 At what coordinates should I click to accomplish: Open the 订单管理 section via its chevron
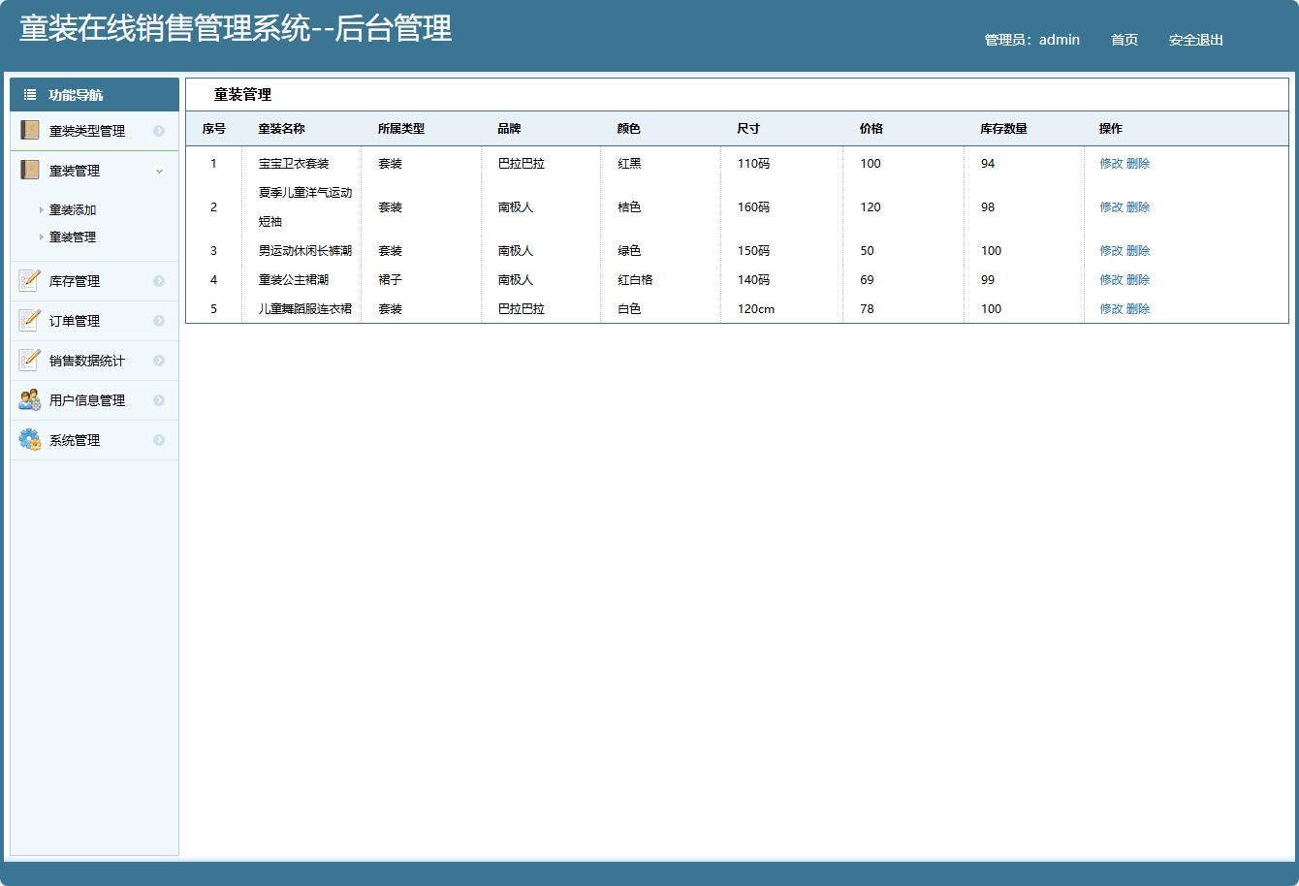click(159, 320)
